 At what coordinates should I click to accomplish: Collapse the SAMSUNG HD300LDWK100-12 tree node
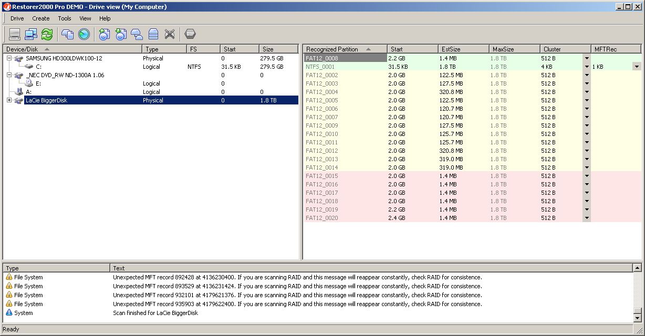[9, 58]
